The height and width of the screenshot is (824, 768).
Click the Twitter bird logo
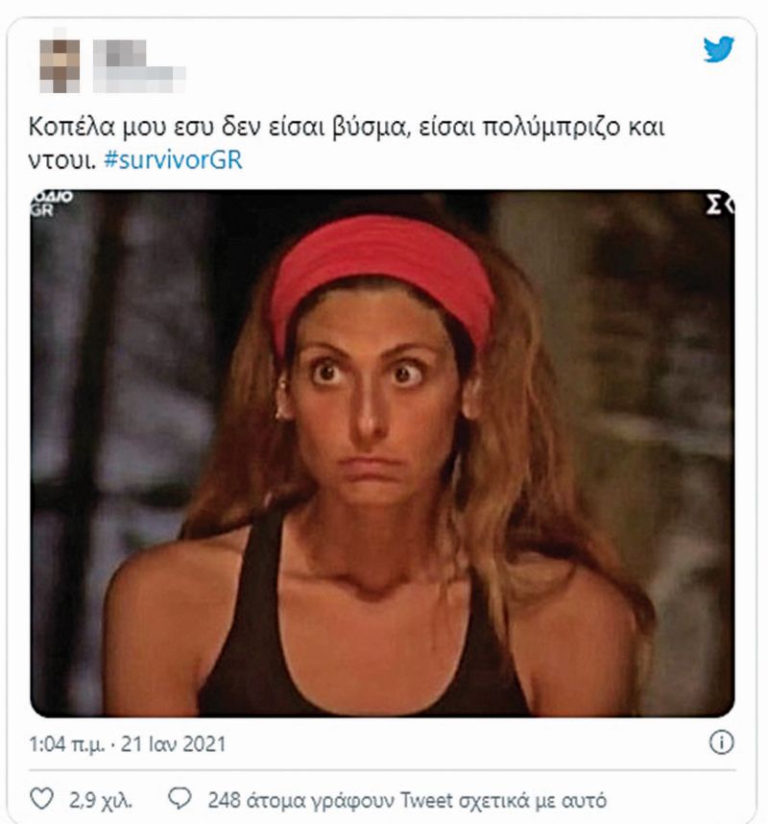pyautogui.click(x=719, y=49)
